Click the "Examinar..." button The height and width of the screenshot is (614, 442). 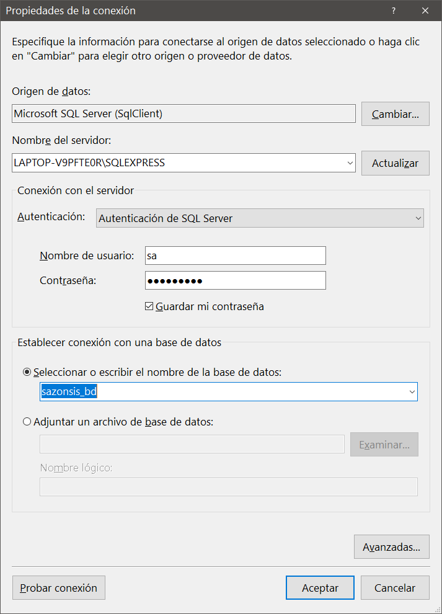[x=384, y=444]
